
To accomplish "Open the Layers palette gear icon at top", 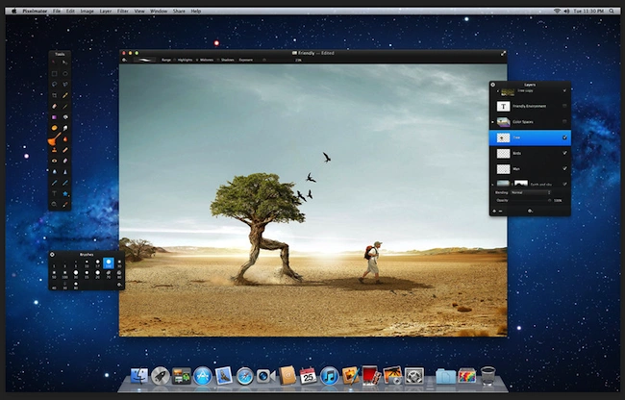I will 493,85.
